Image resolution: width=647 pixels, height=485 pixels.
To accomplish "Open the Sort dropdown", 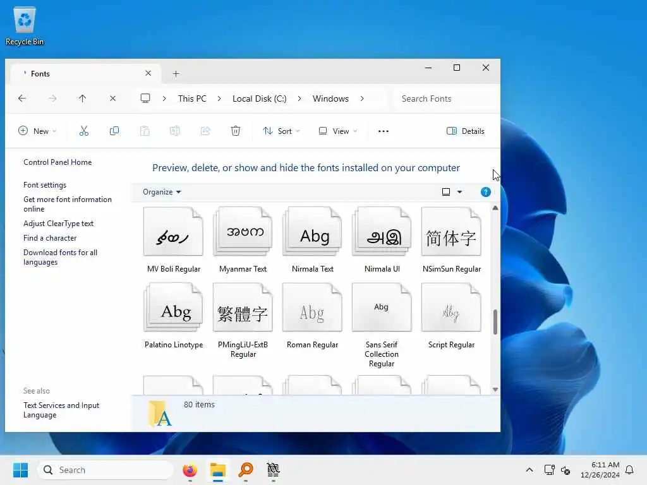I will pyautogui.click(x=281, y=131).
